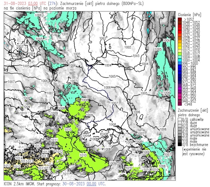Viewport: 210px width, 187px height.
Task: Select the 0/8 bezchmurne cloud cover swatch
Action: click(x=180, y=145)
